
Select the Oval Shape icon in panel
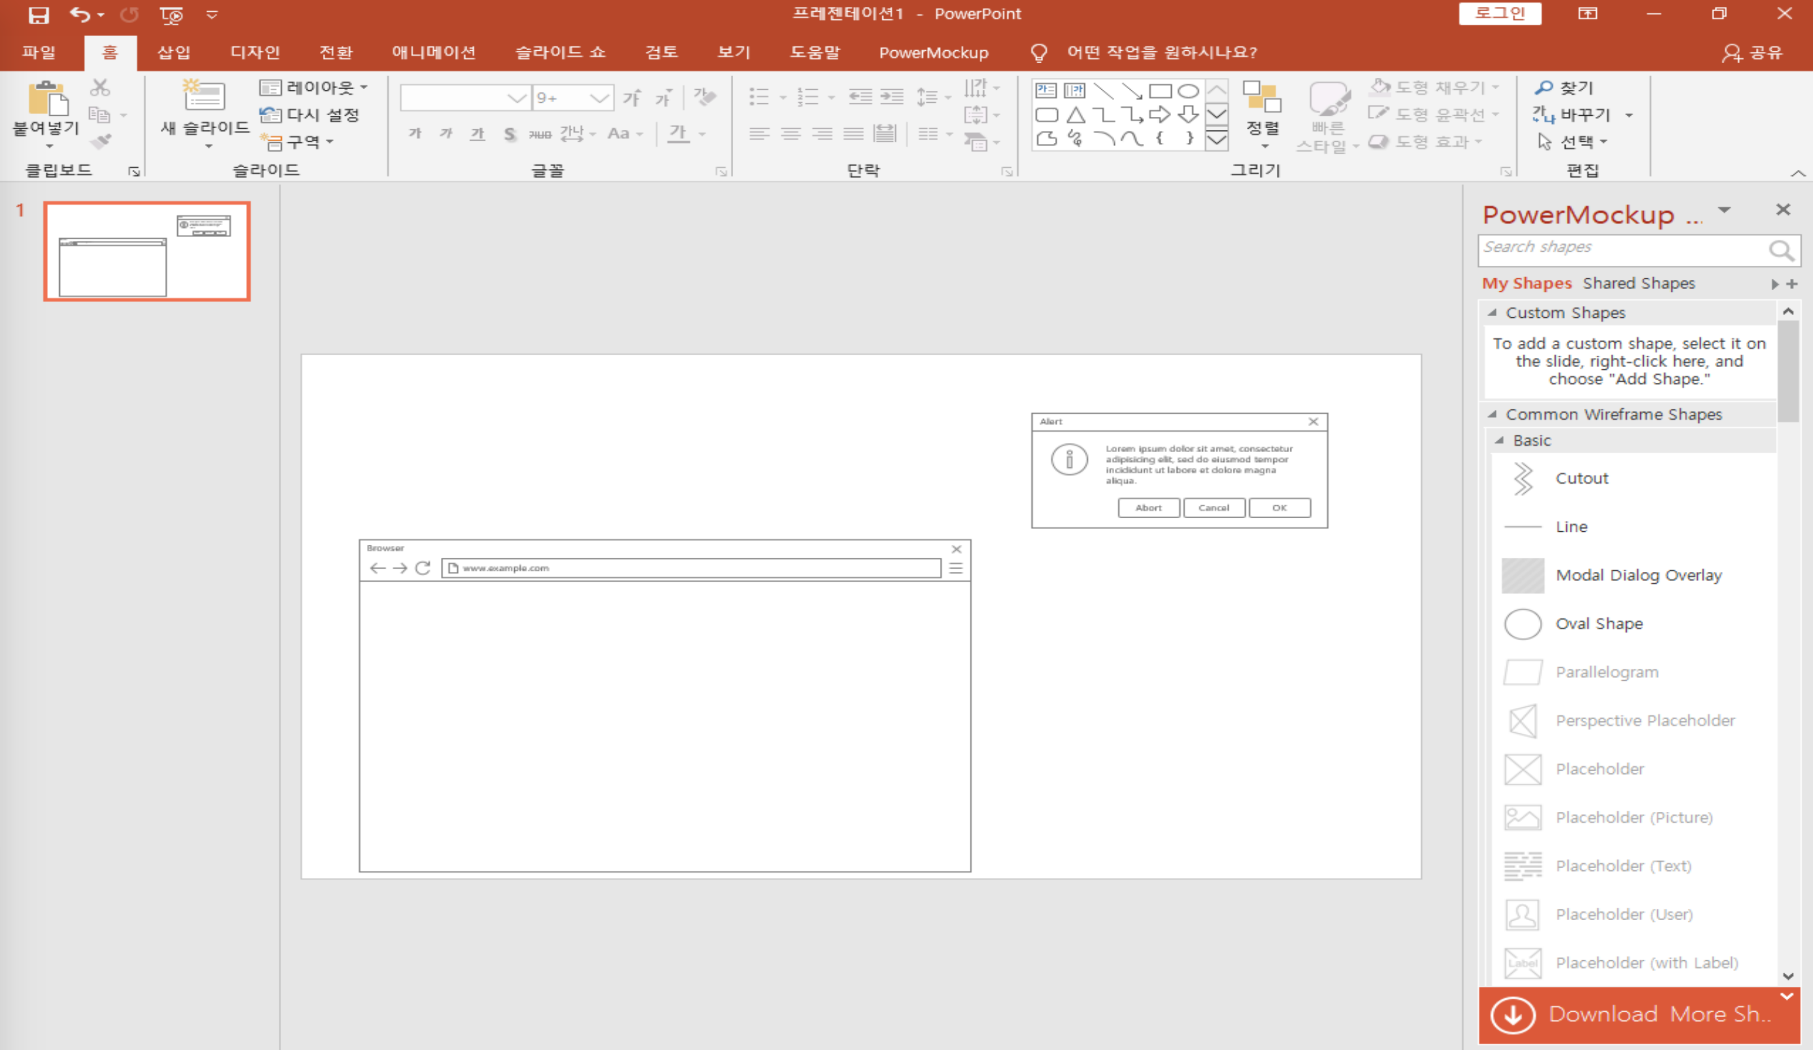1522,624
